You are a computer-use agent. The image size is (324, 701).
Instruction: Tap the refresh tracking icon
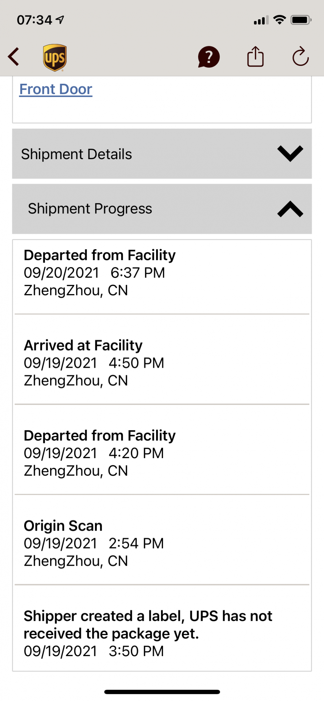click(301, 57)
